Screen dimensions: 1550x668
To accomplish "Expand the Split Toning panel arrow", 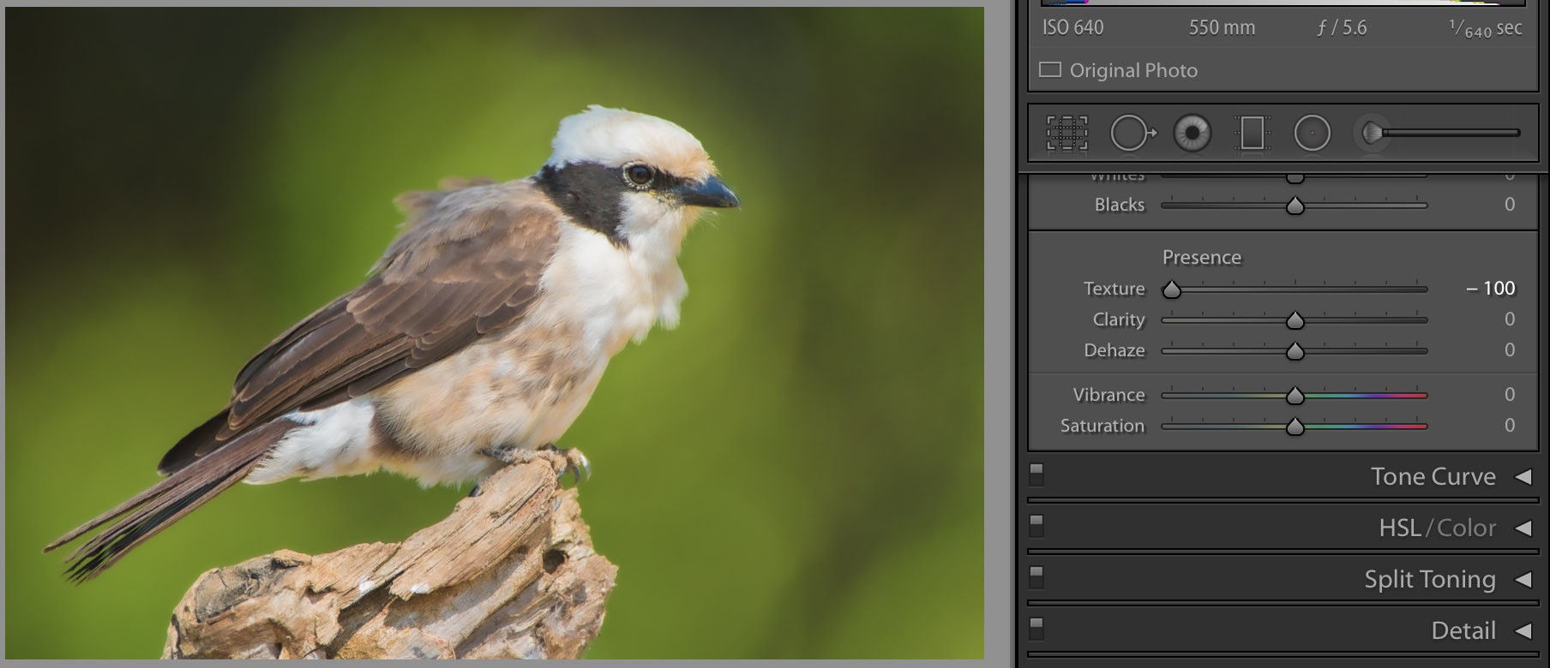I will coord(1523,580).
